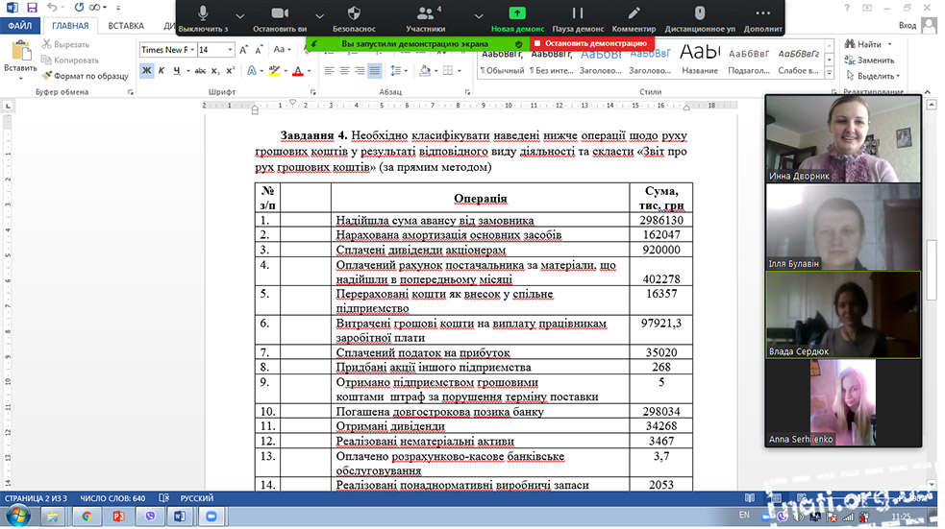The image size is (945, 529).
Task: Open the Select (Выделить) dropdown
Action: click(x=872, y=76)
